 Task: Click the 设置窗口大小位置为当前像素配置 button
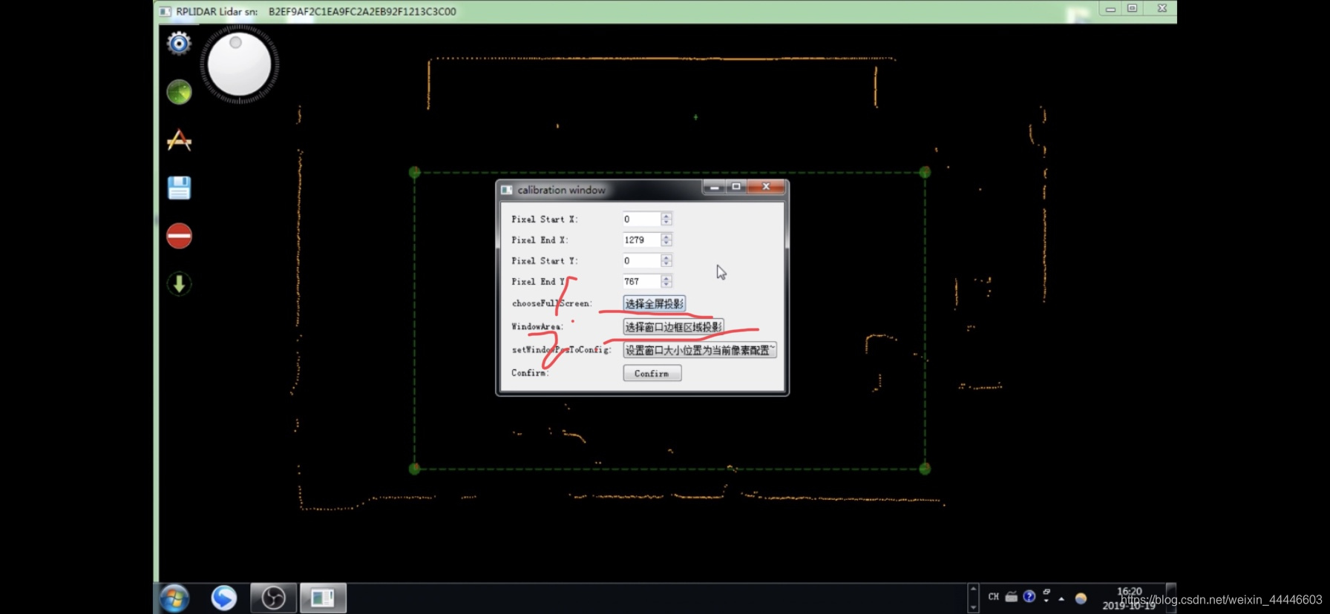pos(700,350)
